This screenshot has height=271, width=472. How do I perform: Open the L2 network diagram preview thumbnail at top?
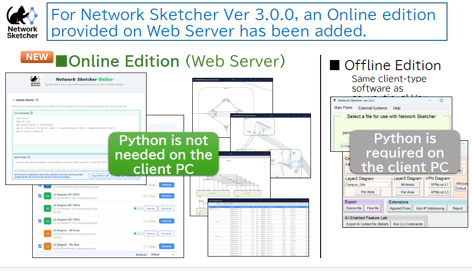click(232, 108)
